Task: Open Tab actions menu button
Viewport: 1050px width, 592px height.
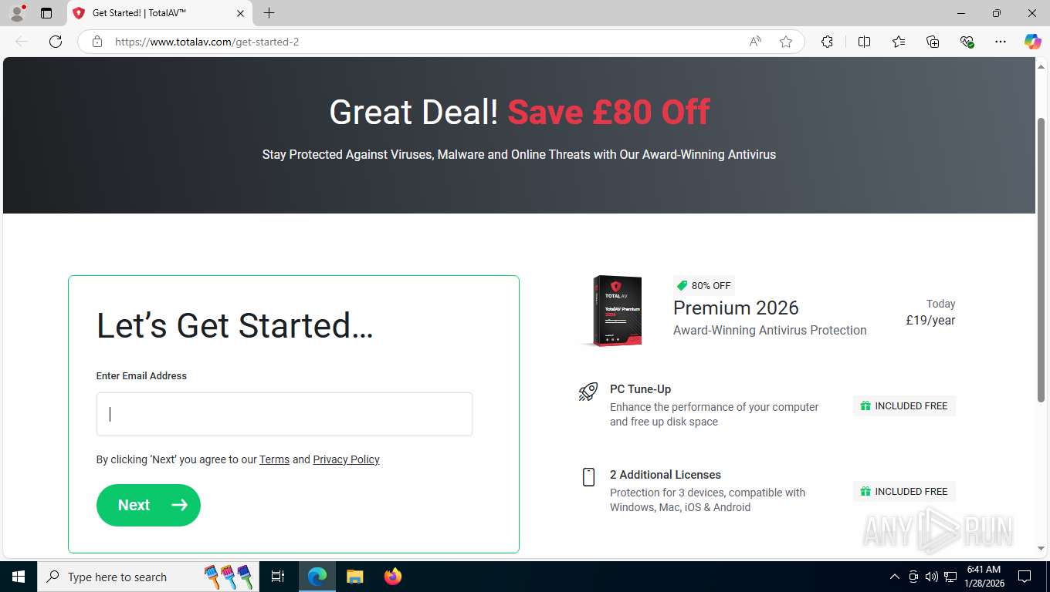Action: tap(46, 13)
